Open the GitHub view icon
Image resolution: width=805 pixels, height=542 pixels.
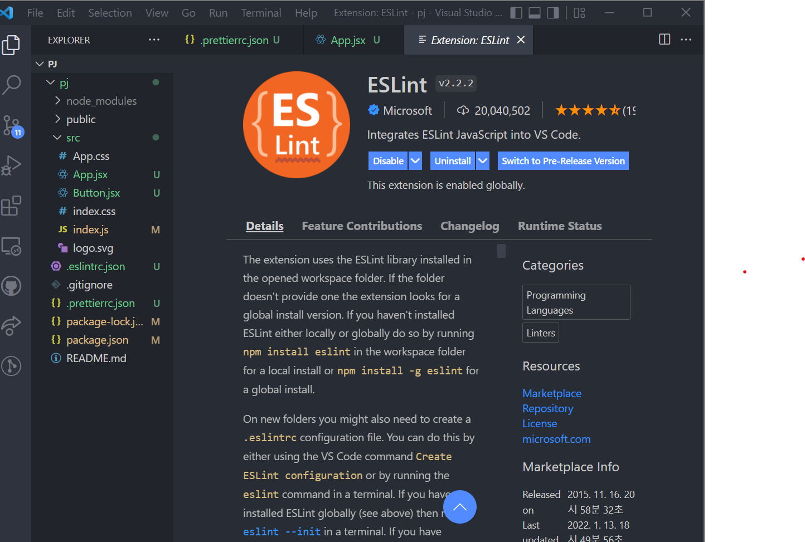pos(11,286)
